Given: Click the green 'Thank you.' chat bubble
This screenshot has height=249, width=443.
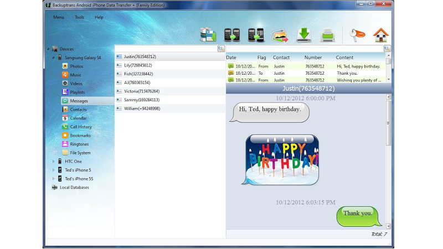Looking at the screenshot, I should coord(358,216).
